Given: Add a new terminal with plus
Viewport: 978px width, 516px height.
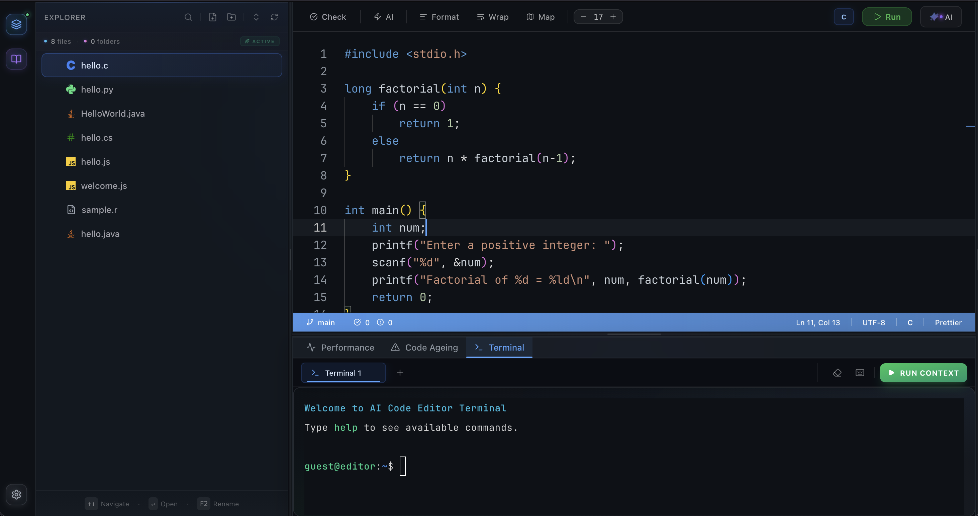Looking at the screenshot, I should (x=400, y=373).
